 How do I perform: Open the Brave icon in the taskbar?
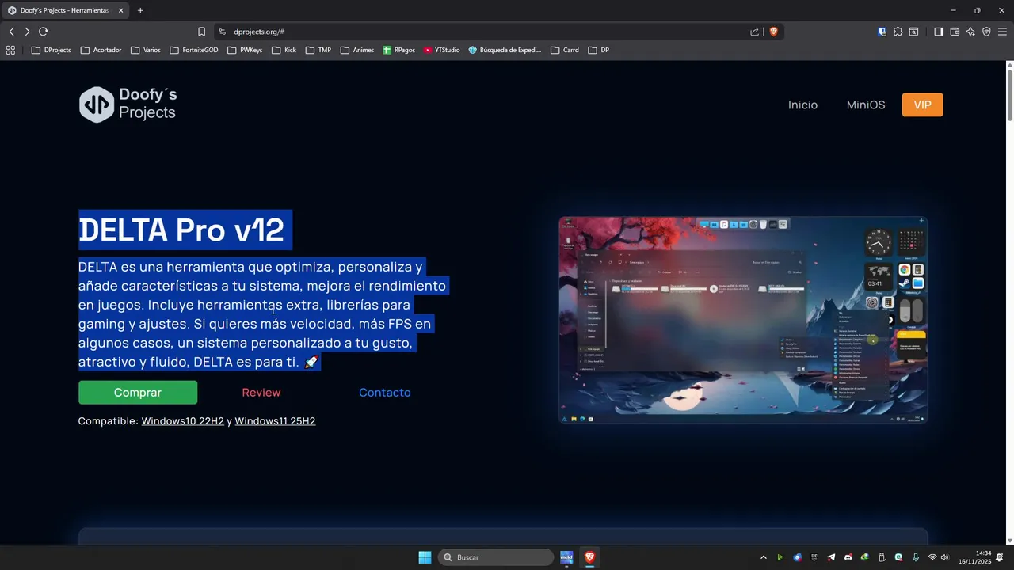[x=589, y=557]
